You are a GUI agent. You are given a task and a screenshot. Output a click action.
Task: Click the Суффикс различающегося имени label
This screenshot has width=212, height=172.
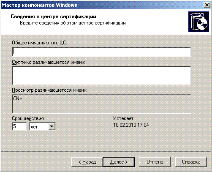(x=49, y=62)
